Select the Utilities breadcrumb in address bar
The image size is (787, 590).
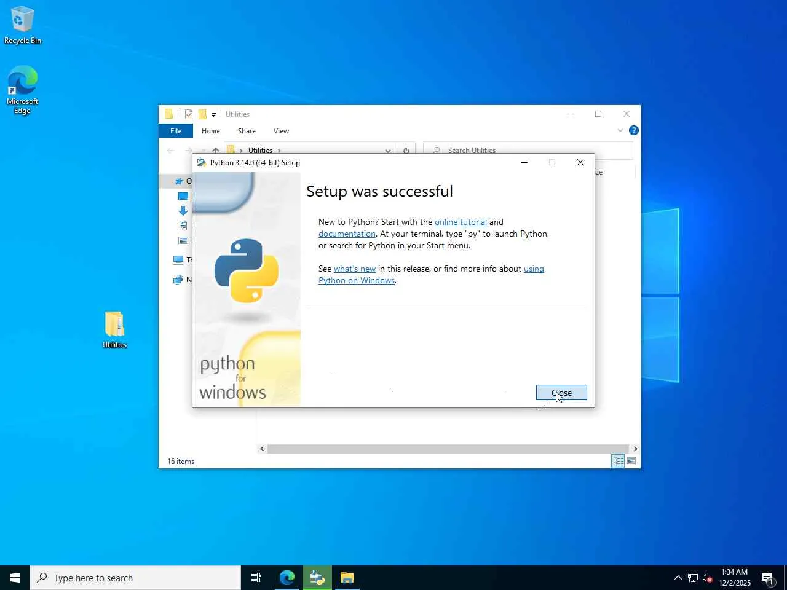pyautogui.click(x=260, y=150)
